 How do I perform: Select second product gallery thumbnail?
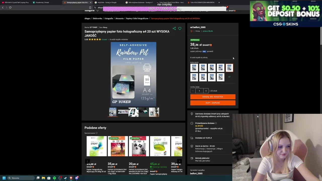pos(123,112)
